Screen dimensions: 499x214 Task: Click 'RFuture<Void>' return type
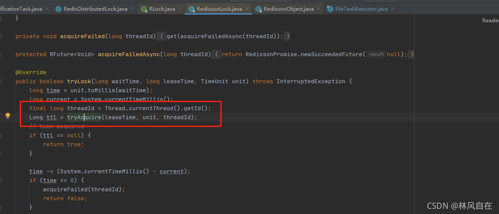[71, 54]
